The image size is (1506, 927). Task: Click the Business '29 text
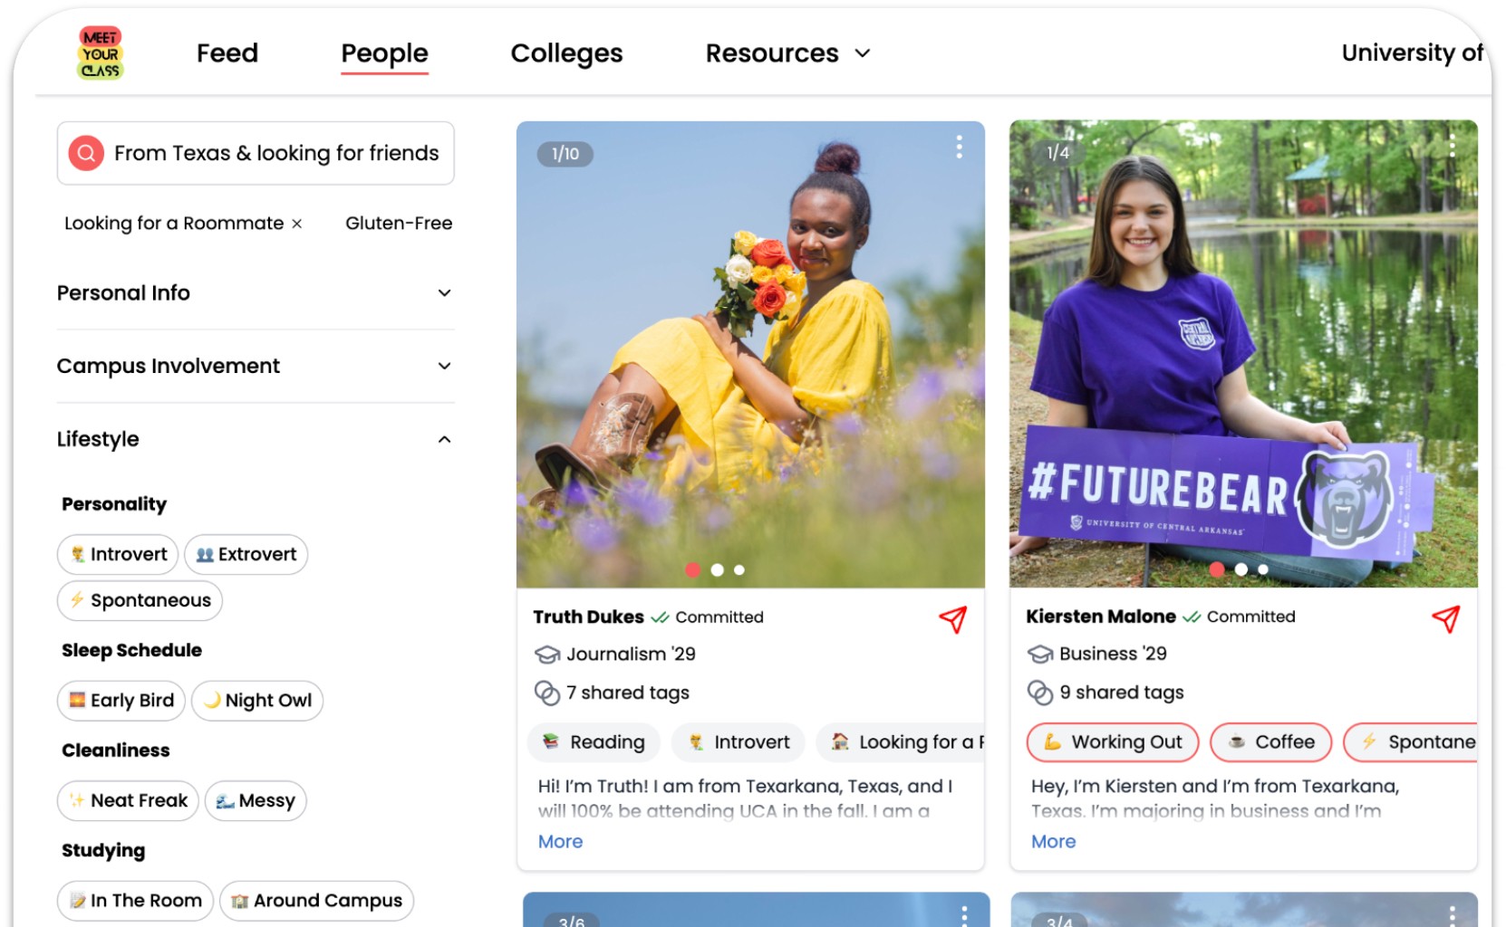click(1114, 655)
